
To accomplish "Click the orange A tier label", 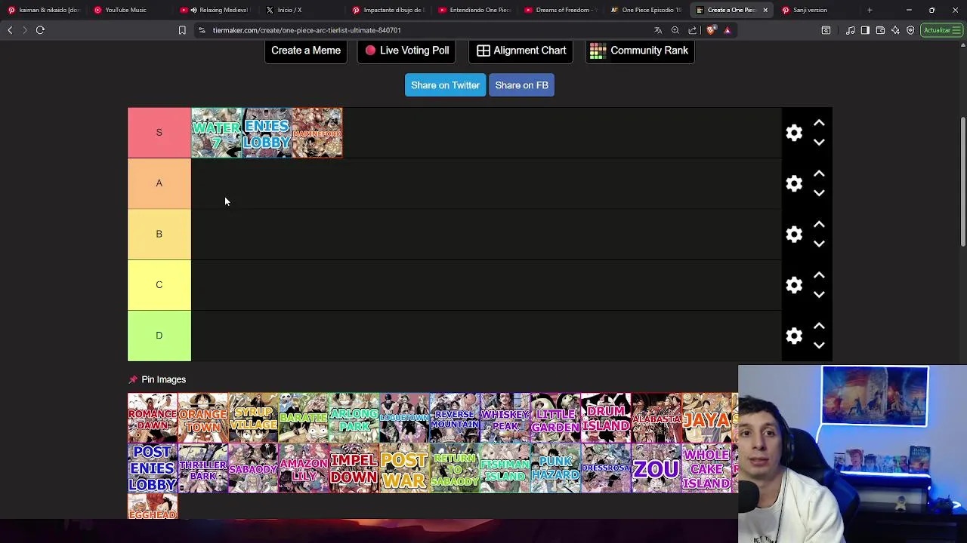I will point(159,183).
